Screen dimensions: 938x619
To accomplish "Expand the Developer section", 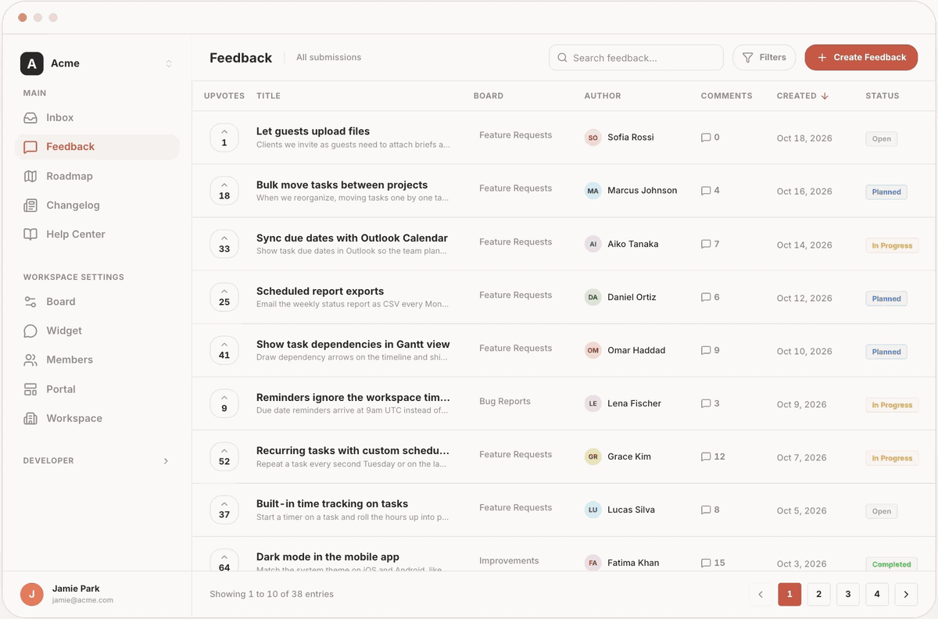I will tap(97, 461).
